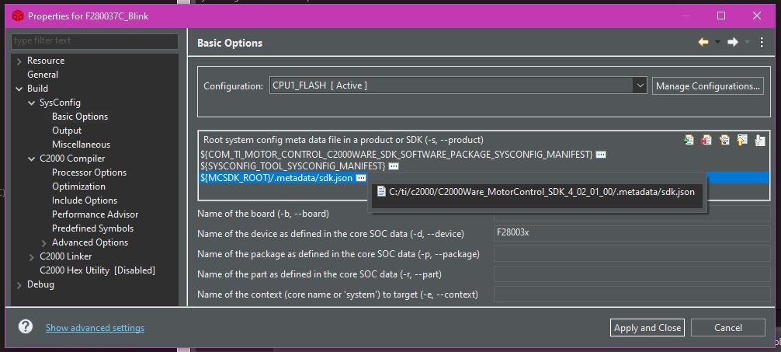Click the Add entry icon for product list

click(x=689, y=140)
